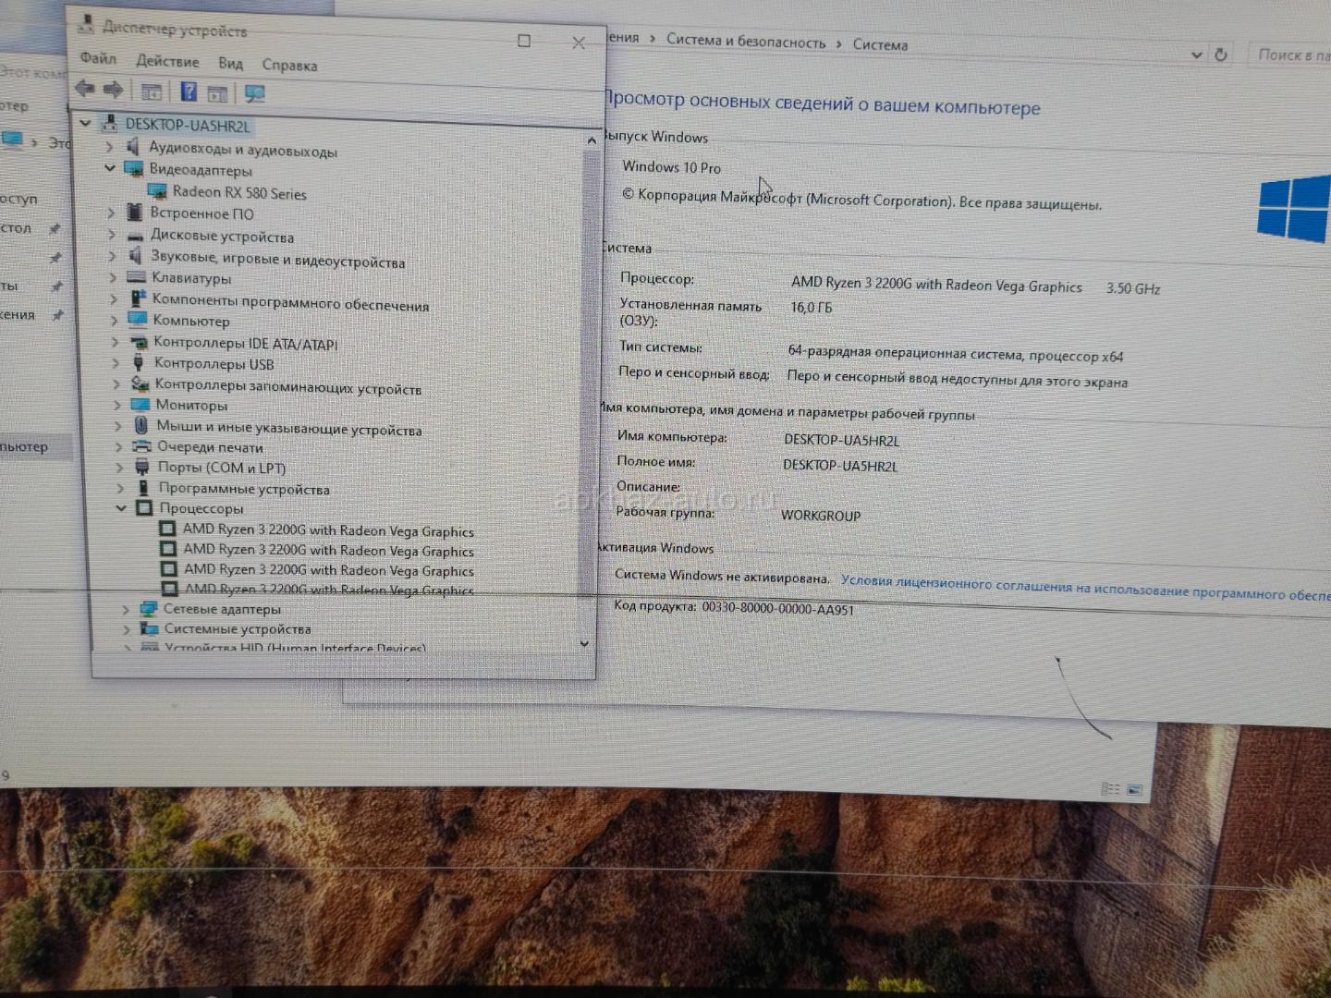
Task: Click the Scan for hardware changes monitor icon
Action: pos(254,93)
